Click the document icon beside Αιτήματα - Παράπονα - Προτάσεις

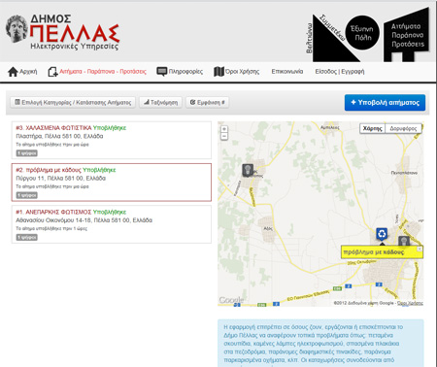tap(52, 72)
